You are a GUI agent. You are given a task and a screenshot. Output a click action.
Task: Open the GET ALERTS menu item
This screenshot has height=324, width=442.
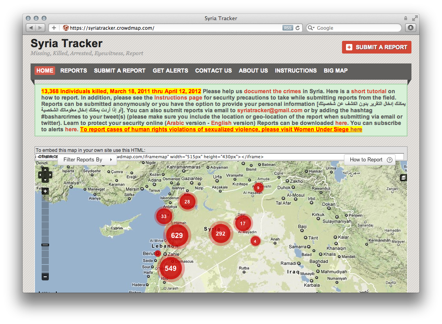(170, 71)
